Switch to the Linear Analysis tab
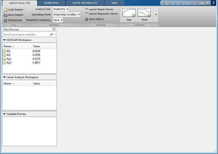 point(19,3)
